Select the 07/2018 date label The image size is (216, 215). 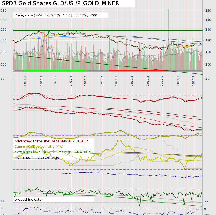click(116, 81)
